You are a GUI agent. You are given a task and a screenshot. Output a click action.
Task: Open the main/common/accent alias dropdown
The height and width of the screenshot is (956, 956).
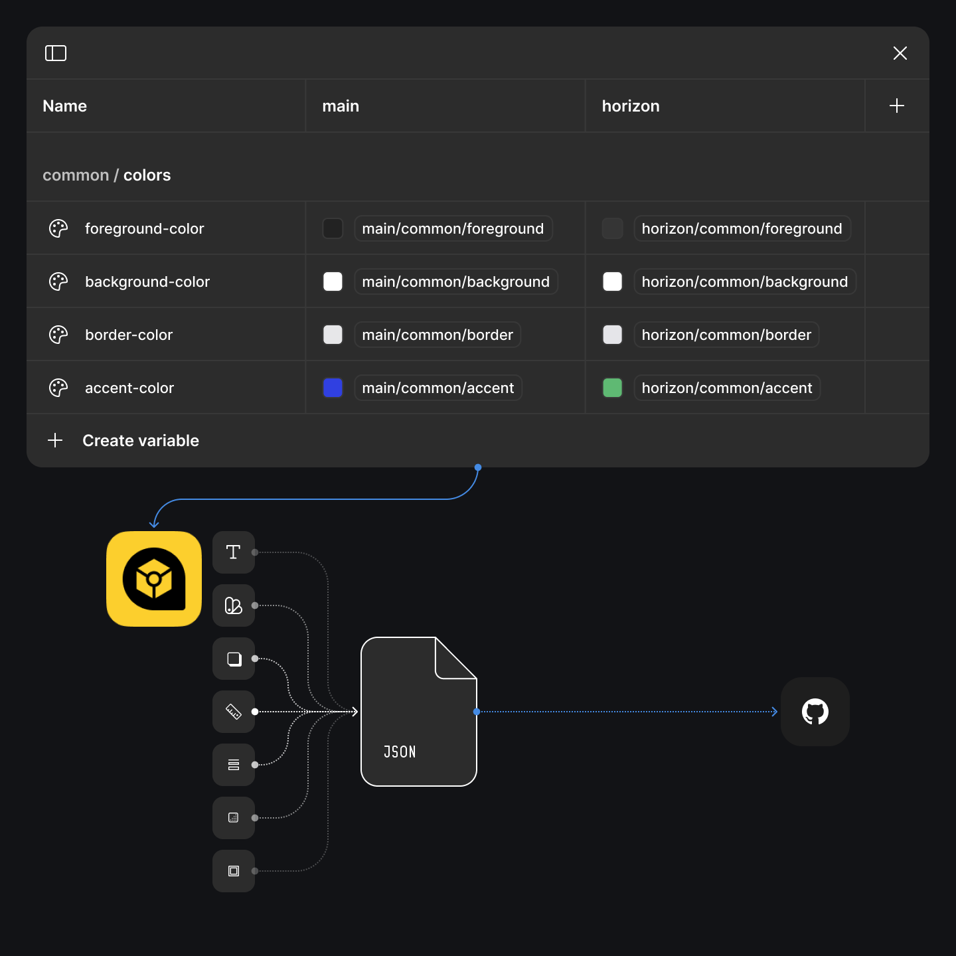coord(438,387)
